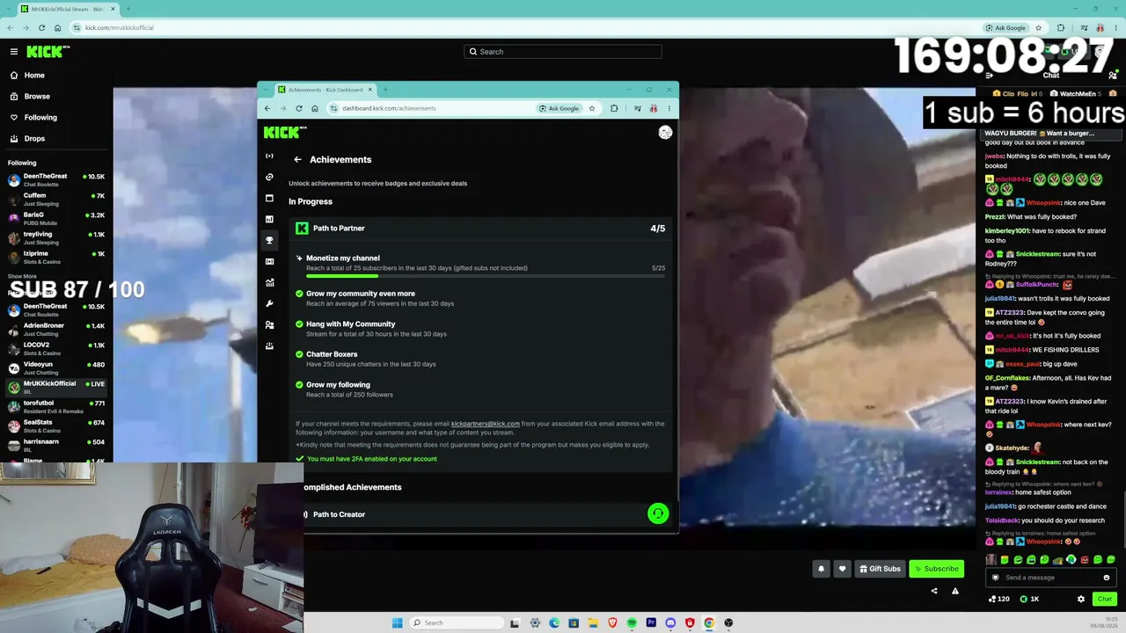Screen dimensions: 1126x633
Task: Open Videoyun channel in recommended list
Action: pos(56,367)
